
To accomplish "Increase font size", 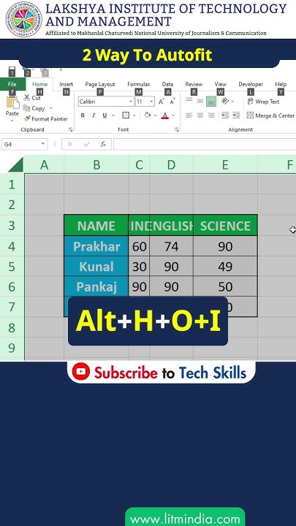I will pos(161,102).
